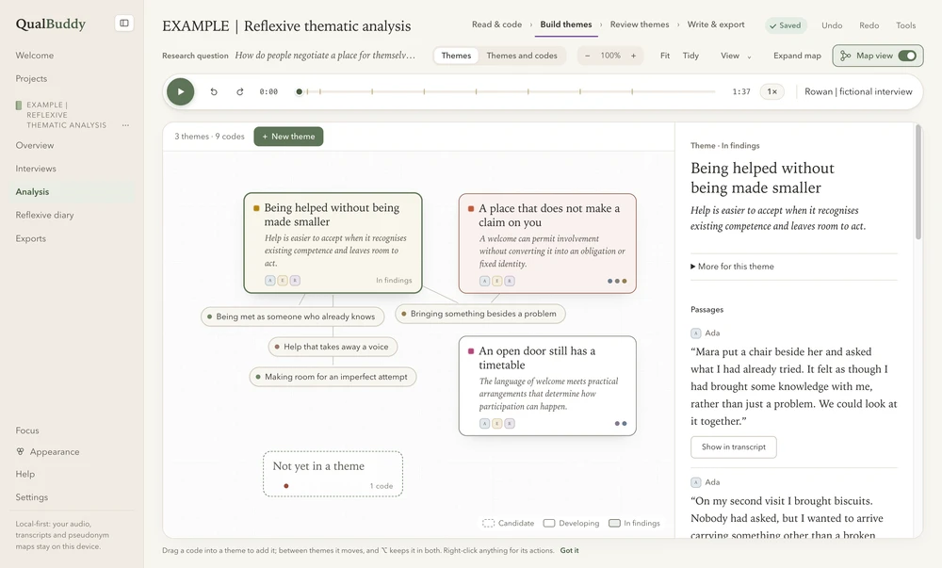Click participant E badge on An open door card
The width and height of the screenshot is (942, 568).
(496, 424)
